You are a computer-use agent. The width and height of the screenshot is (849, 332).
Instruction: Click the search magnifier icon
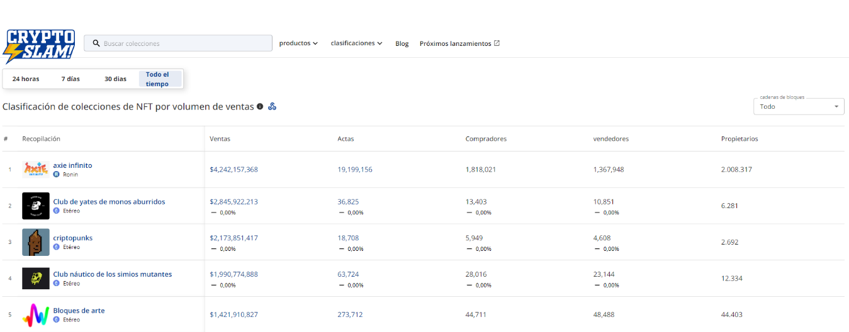tap(96, 43)
